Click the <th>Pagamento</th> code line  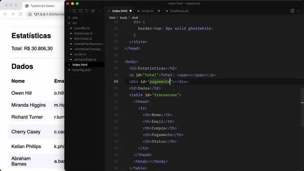coord(163,135)
